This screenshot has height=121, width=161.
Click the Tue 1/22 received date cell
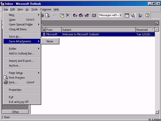tap(145, 34)
